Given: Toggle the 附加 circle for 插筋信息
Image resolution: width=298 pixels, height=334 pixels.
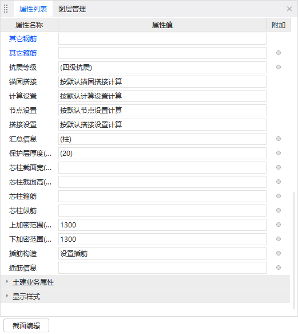Looking at the screenshot, I should [x=279, y=268].
